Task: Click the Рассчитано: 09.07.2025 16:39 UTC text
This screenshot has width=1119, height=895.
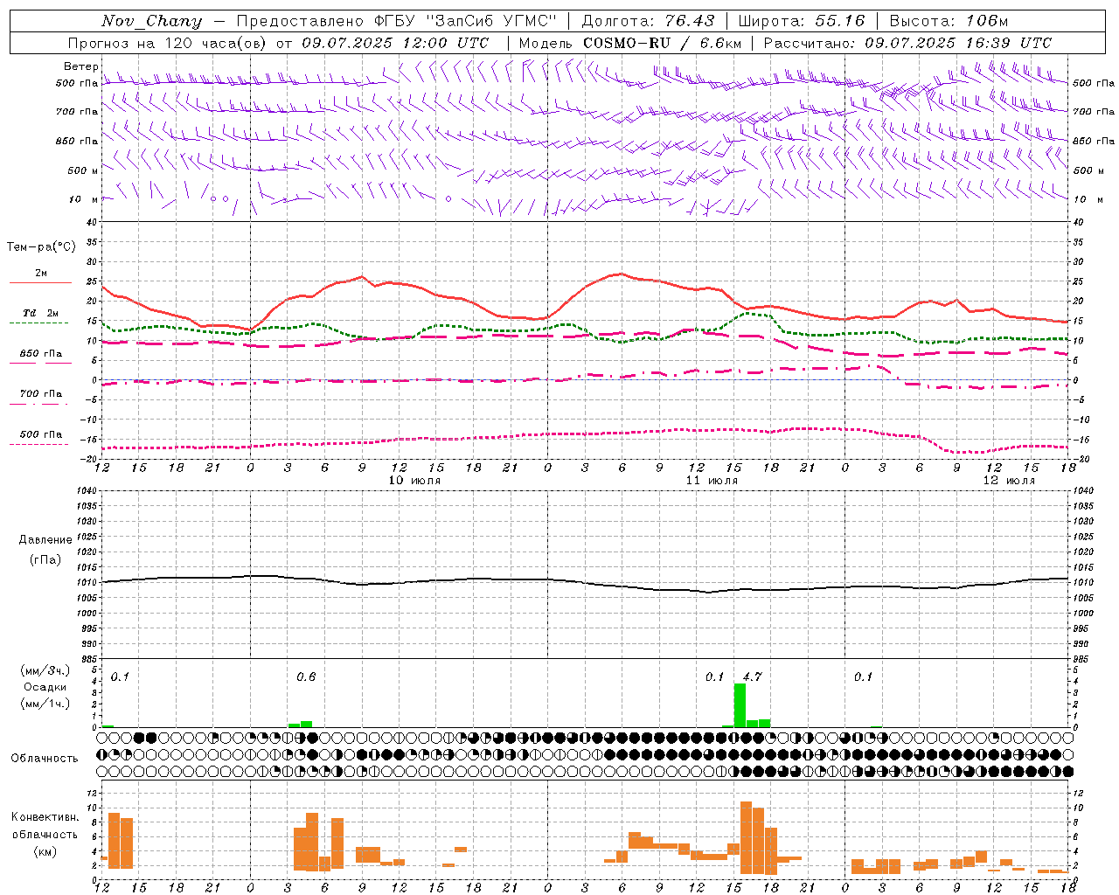Action: coord(907,43)
